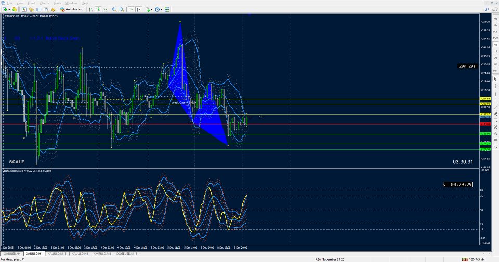Screen dimensions: 499x262
Task: Open the chart Templates icon
Action: pyautogui.click(x=167, y=9)
